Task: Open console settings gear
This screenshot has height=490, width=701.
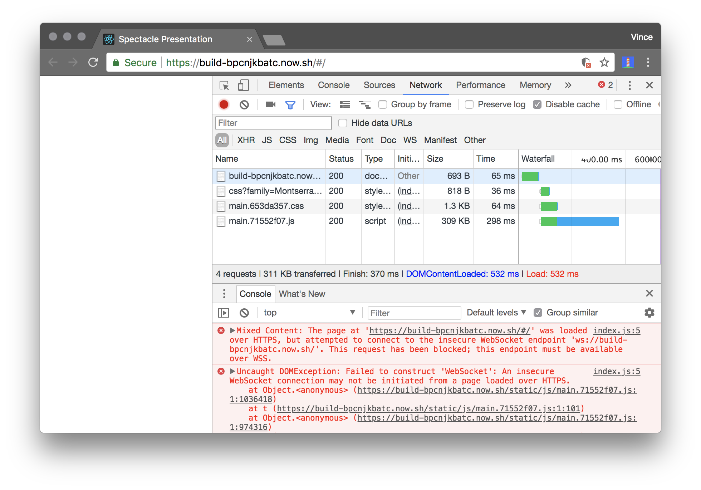Action: tap(649, 313)
